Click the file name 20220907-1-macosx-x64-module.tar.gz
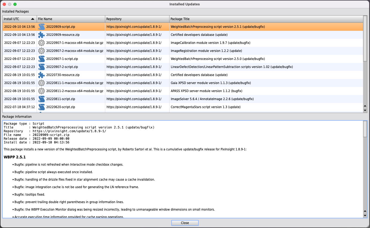370x228 pixels. tap(75, 43)
